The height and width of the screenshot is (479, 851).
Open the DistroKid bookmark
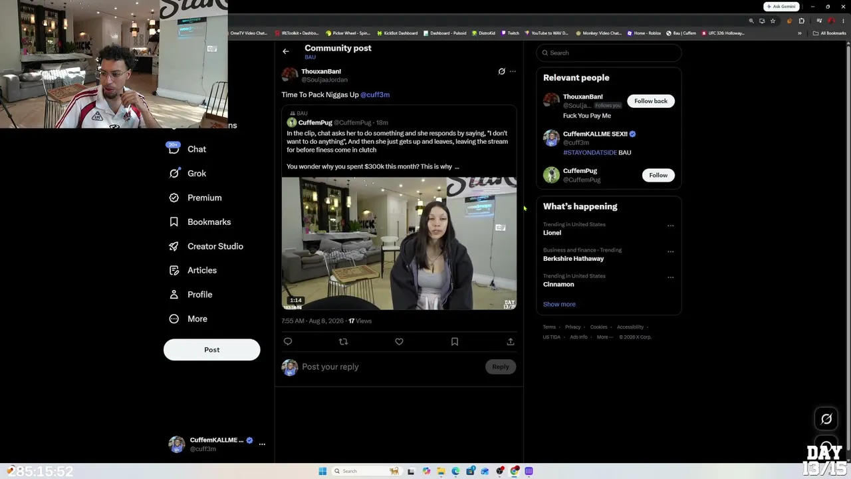pos(484,33)
